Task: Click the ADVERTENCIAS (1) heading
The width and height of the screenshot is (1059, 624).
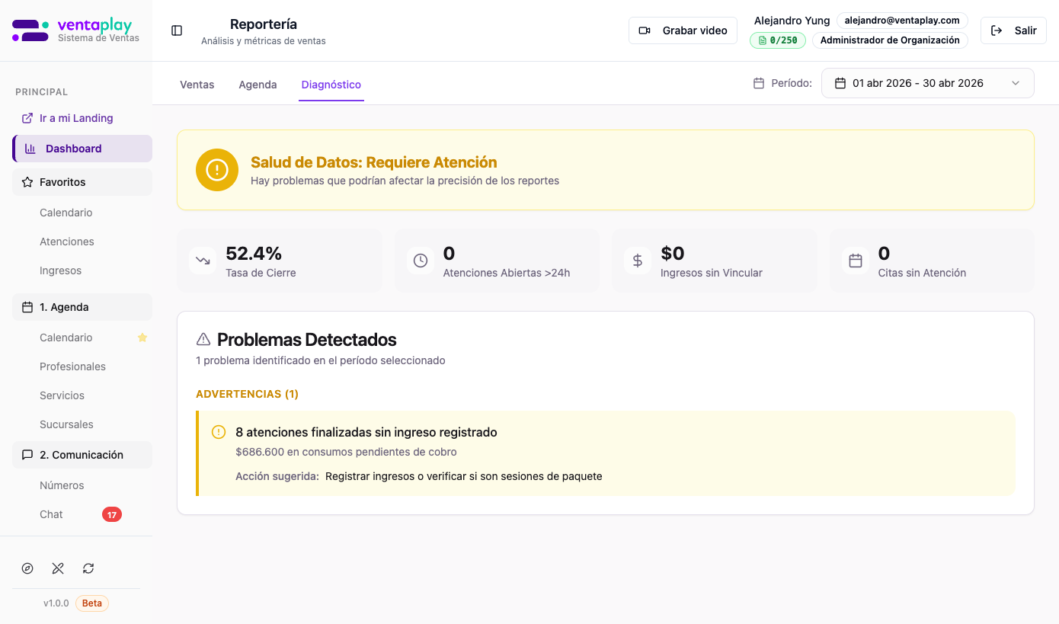Action: point(247,394)
